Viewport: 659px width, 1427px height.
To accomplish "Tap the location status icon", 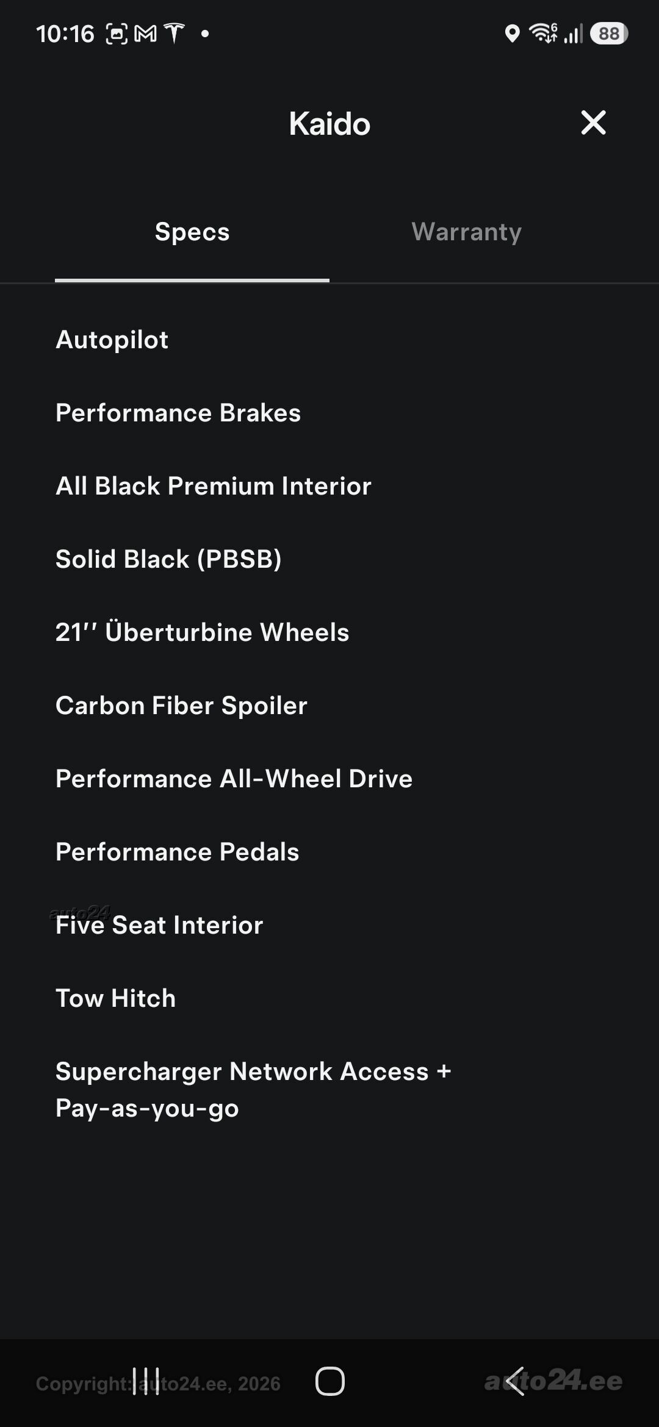I will click(x=512, y=34).
